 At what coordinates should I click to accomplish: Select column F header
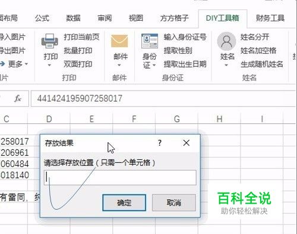[x=134, y=119]
